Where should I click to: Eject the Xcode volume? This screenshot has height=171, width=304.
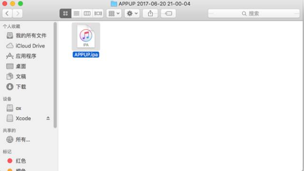(48, 118)
